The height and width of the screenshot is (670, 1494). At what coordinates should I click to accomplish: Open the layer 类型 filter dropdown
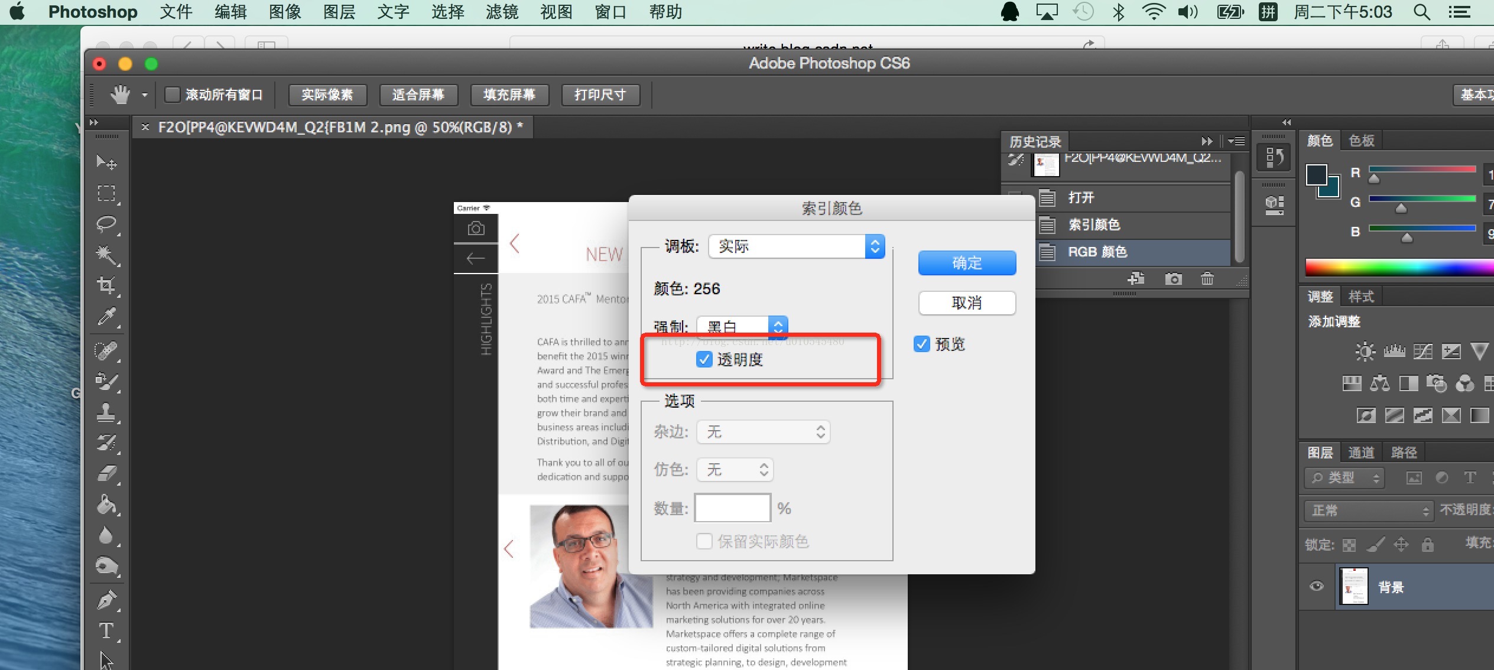click(1344, 478)
